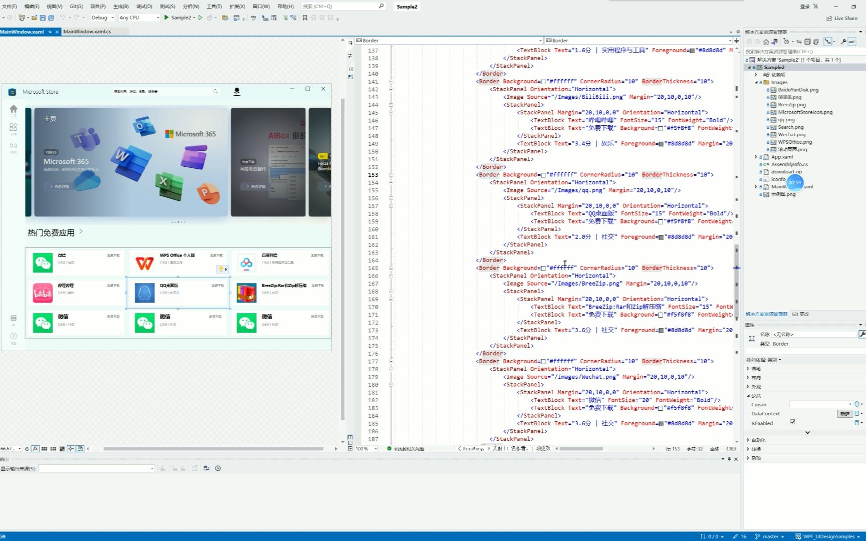Click the 新建 DataContext button
This screenshot has width=866, height=541.
tap(845, 414)
